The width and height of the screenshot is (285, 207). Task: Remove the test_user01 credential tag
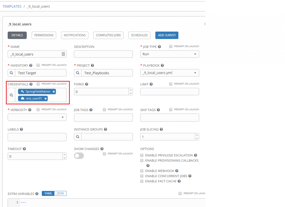[x=45, y=99]
